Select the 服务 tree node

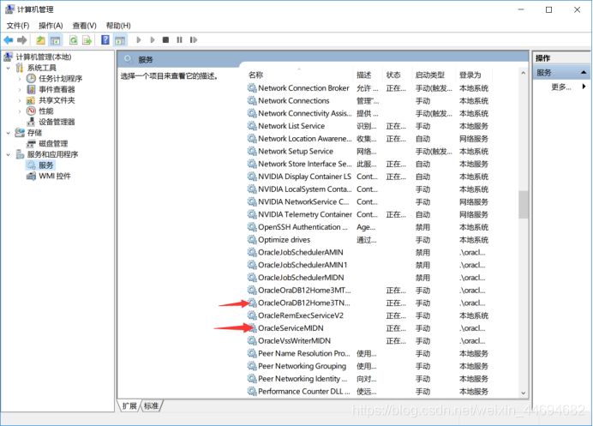click(45, 165)
